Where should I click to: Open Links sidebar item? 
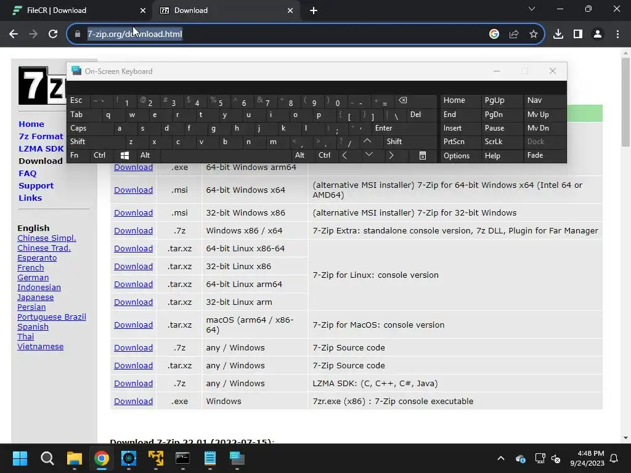coord(30,198)
